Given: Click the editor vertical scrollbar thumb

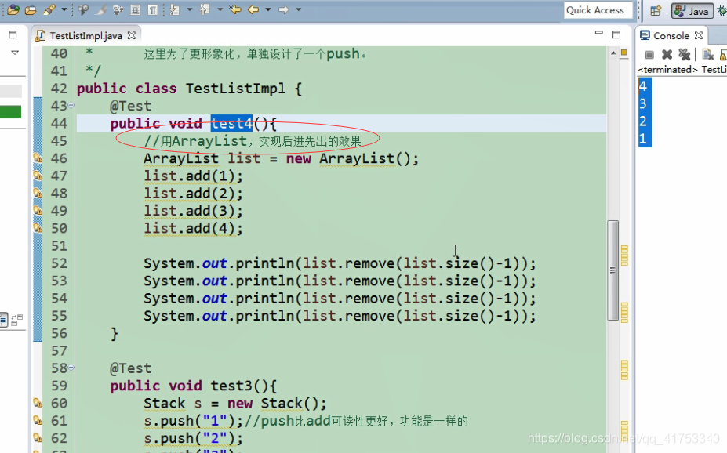Looking at the screenshot, I should pyautogui.click(x=613, y=270).
